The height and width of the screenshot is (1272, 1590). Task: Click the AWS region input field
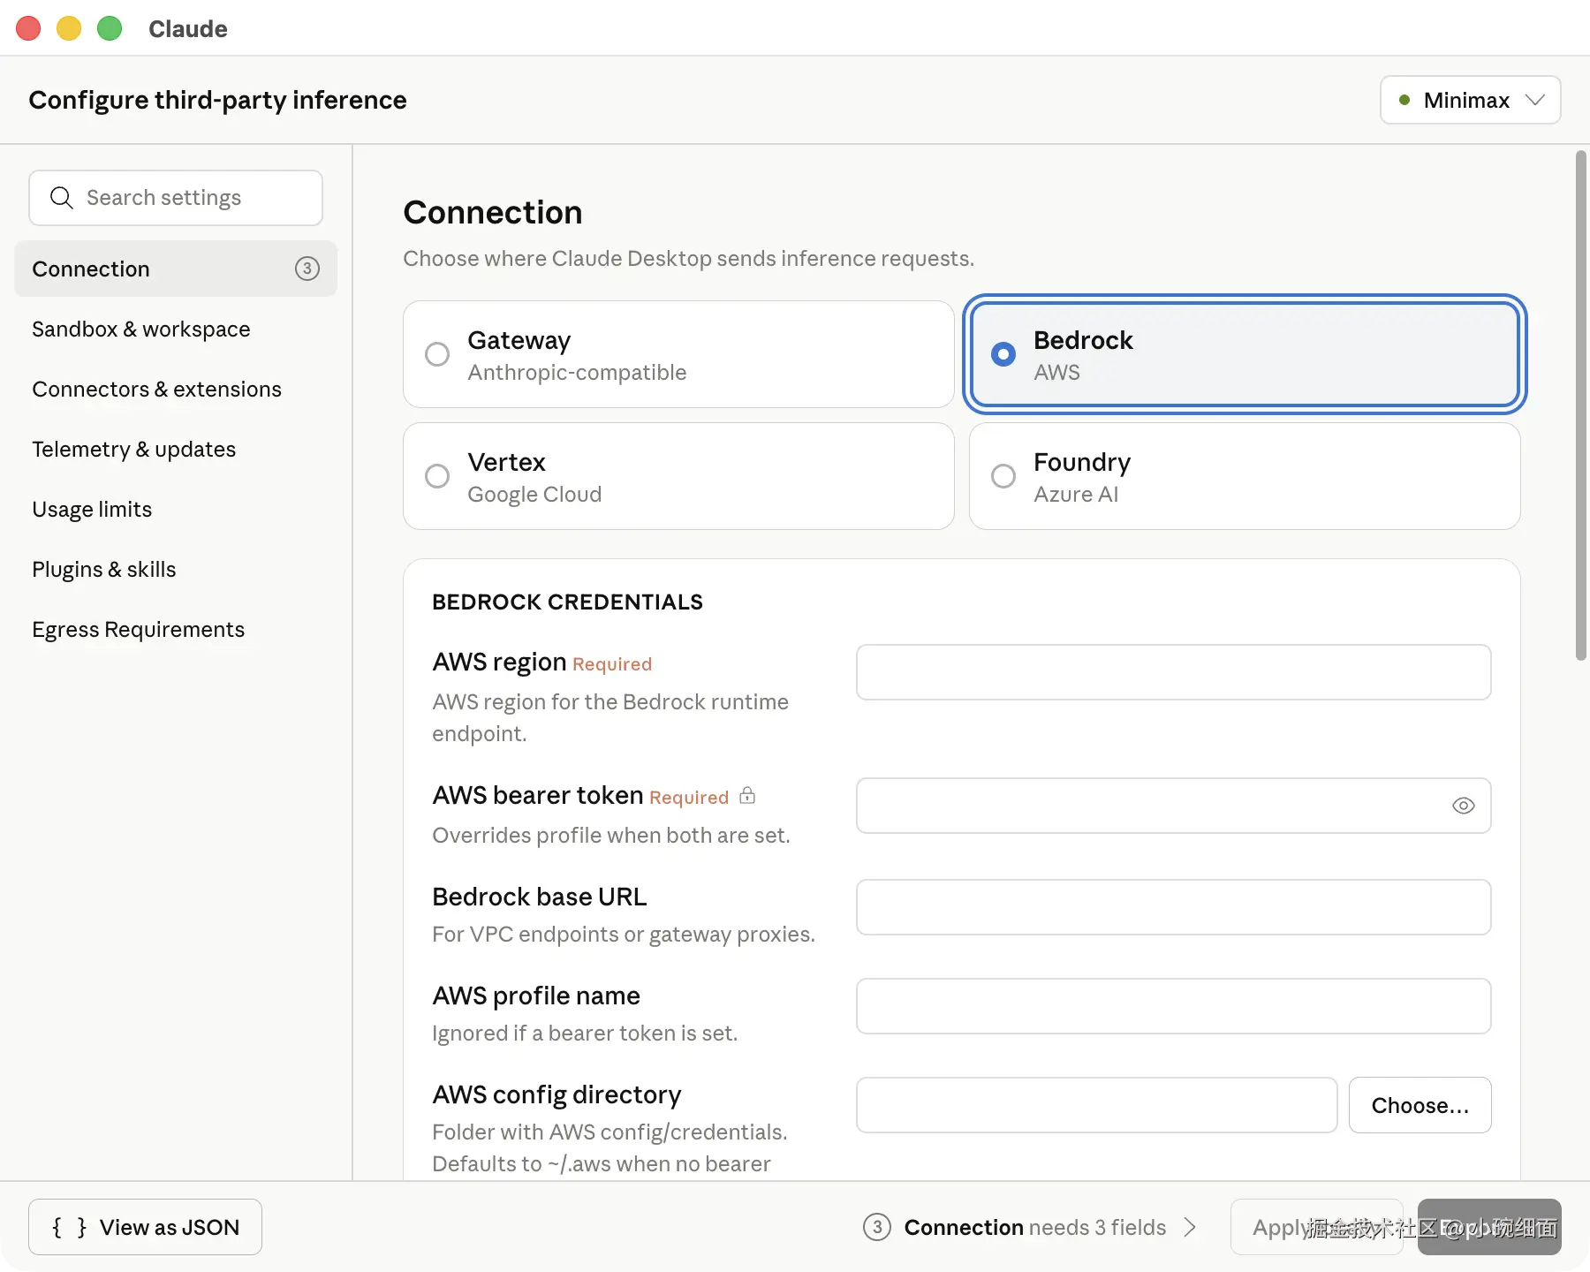coord(1173,672)
